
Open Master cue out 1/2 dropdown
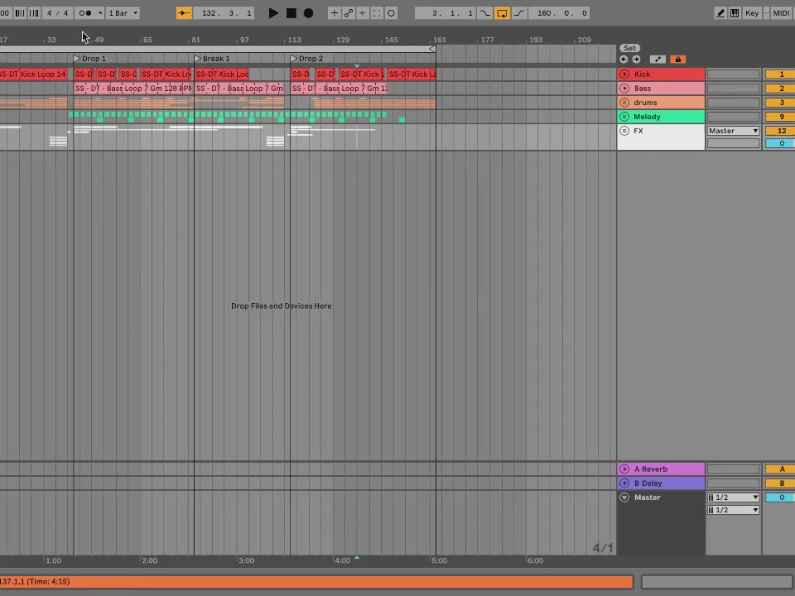[733, 497]
